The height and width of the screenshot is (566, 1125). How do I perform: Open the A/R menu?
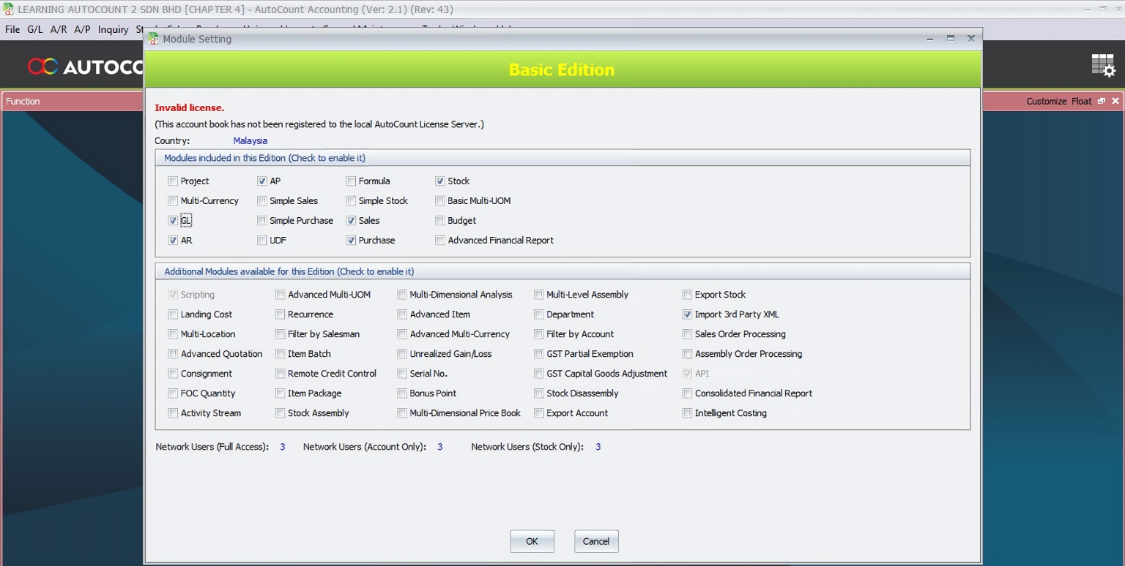[59, 29]
